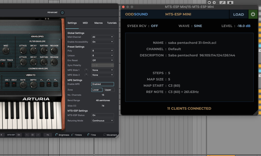
Task: Click SYSEX RCV OFF value
Action: pos(154,26)
